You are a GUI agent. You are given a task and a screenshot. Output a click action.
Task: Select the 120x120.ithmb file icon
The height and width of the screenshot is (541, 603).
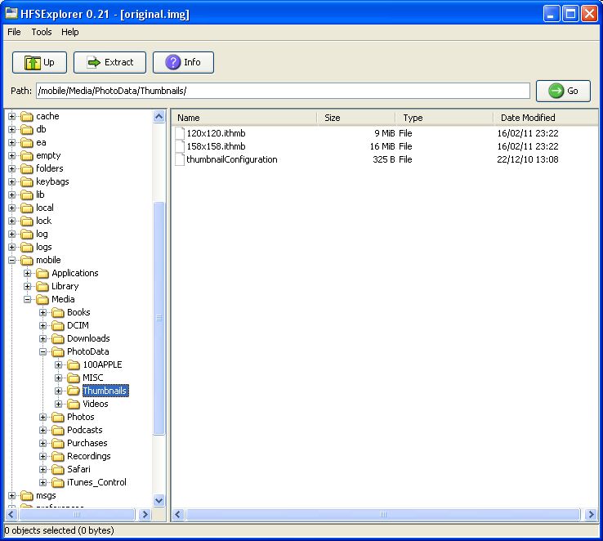[x=180, y=133]
